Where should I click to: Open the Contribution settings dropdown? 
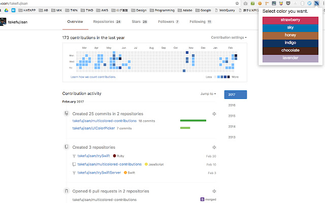pos(229,38)
